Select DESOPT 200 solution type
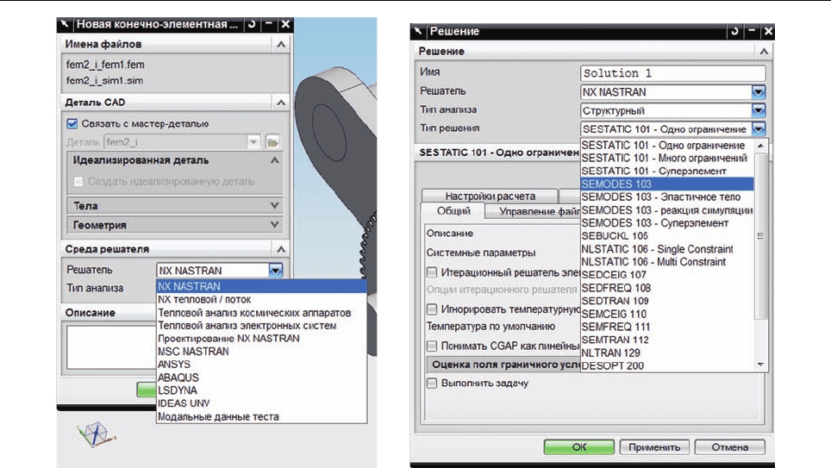The image size is (831, 468). [667, 365]
